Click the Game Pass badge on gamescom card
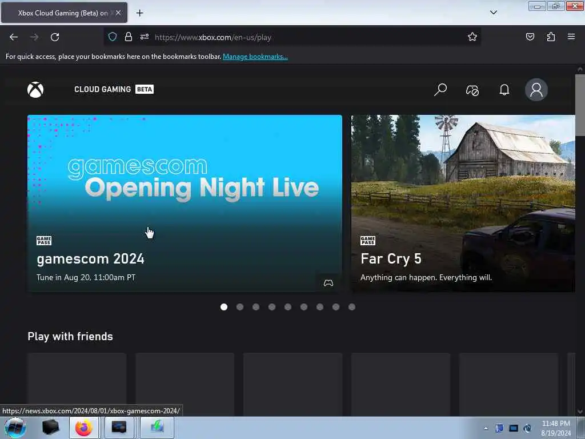 [44, 241]
